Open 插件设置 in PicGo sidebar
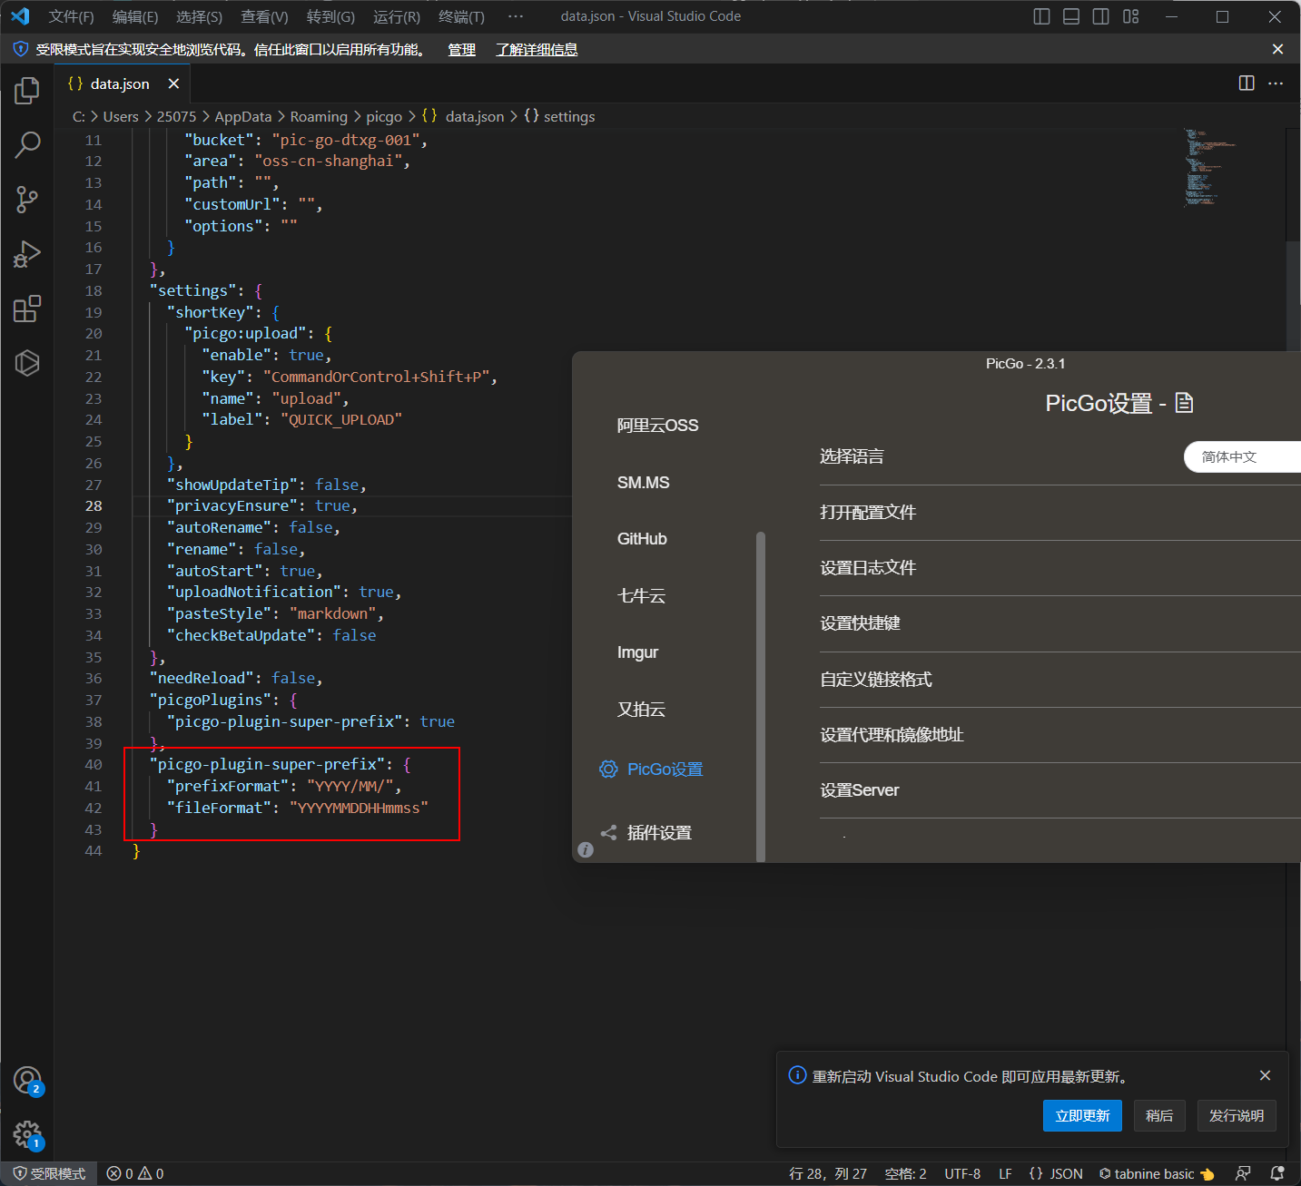 [646, 833]
